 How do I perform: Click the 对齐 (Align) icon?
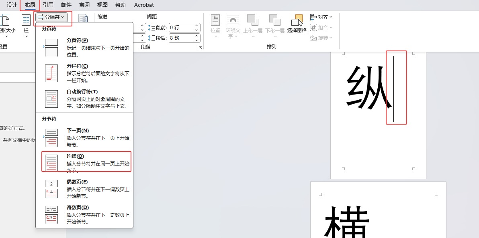point(320,16)
